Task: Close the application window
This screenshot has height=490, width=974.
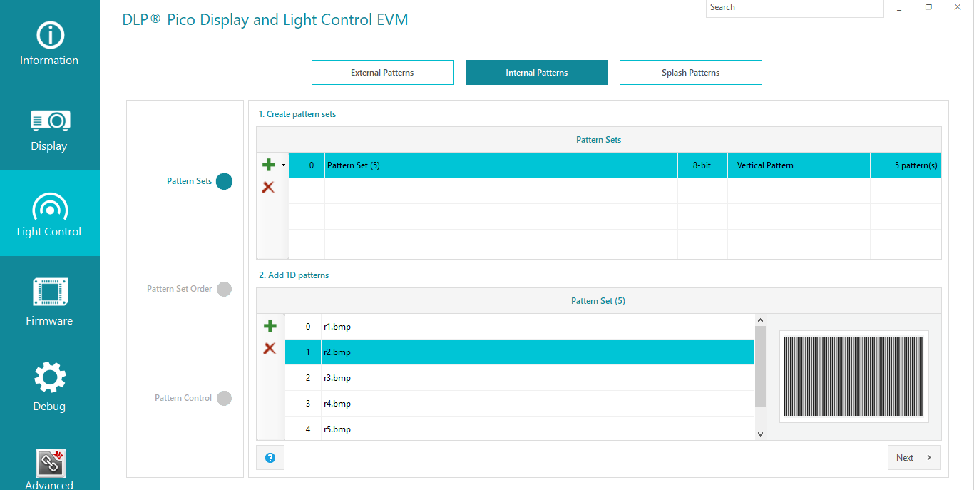Action: point(958,7)
